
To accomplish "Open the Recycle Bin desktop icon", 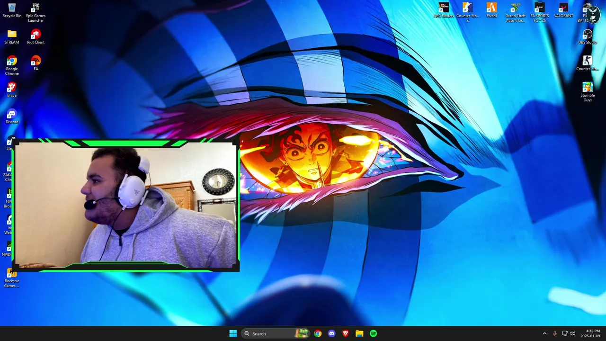I will point(12,10).
